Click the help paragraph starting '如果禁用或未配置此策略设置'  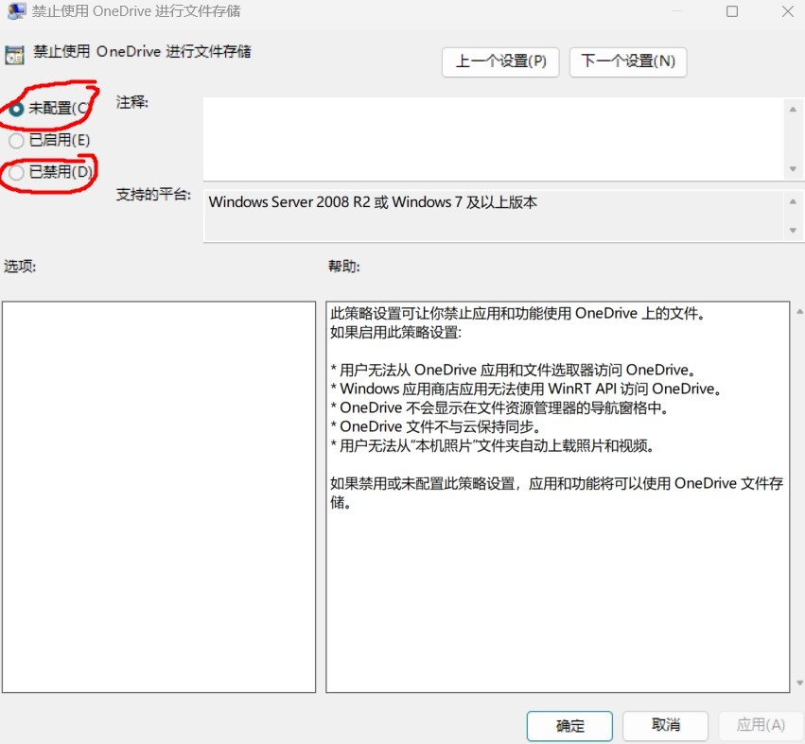[x=557, y=493]
